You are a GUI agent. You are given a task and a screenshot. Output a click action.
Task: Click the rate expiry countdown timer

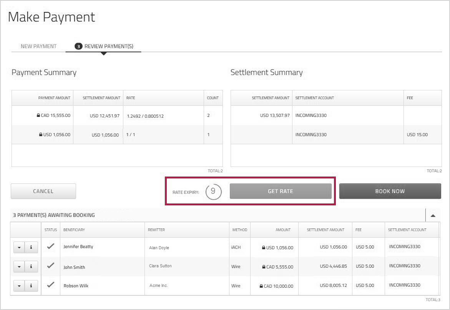(x=213, y=192)
